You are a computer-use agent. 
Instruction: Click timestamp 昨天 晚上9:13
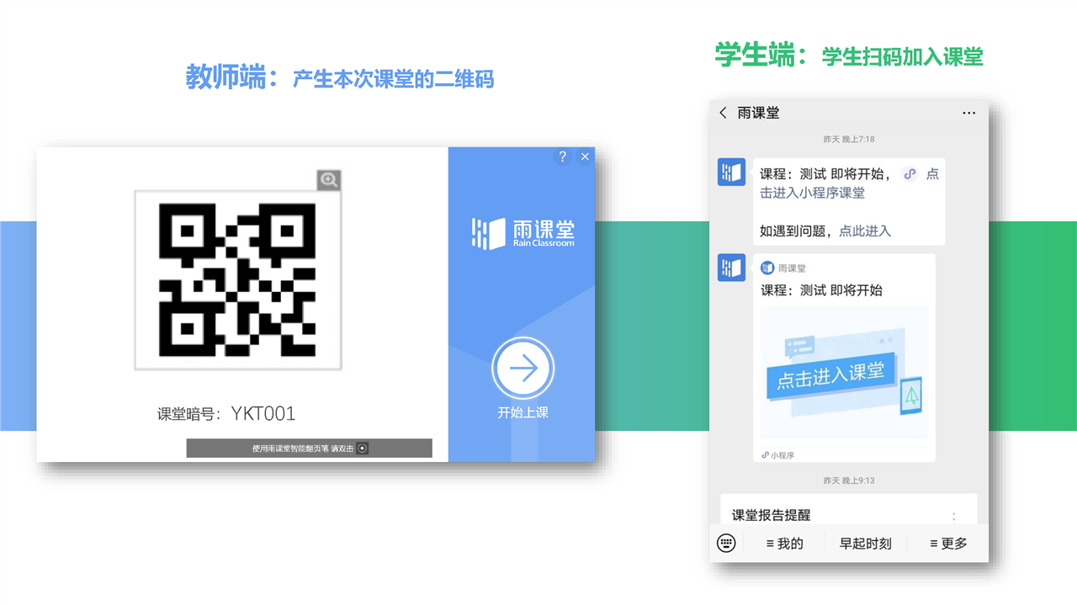[849, 480]
